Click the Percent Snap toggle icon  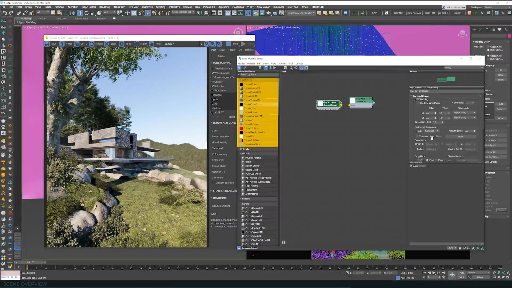(154, 13)
